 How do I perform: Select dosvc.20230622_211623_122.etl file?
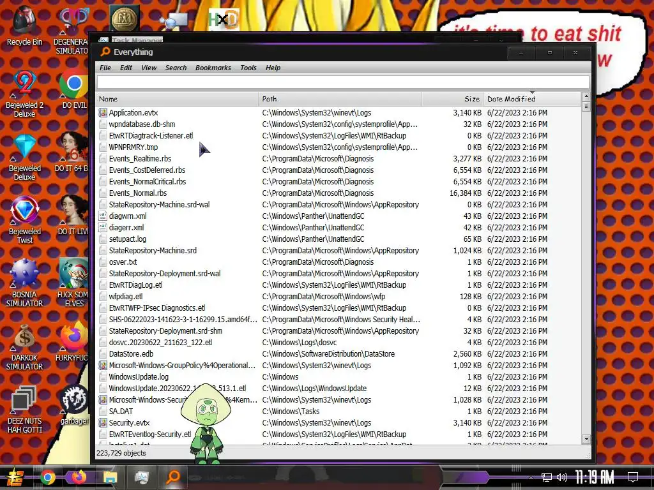pyautogui.click(x=338, y=342)
